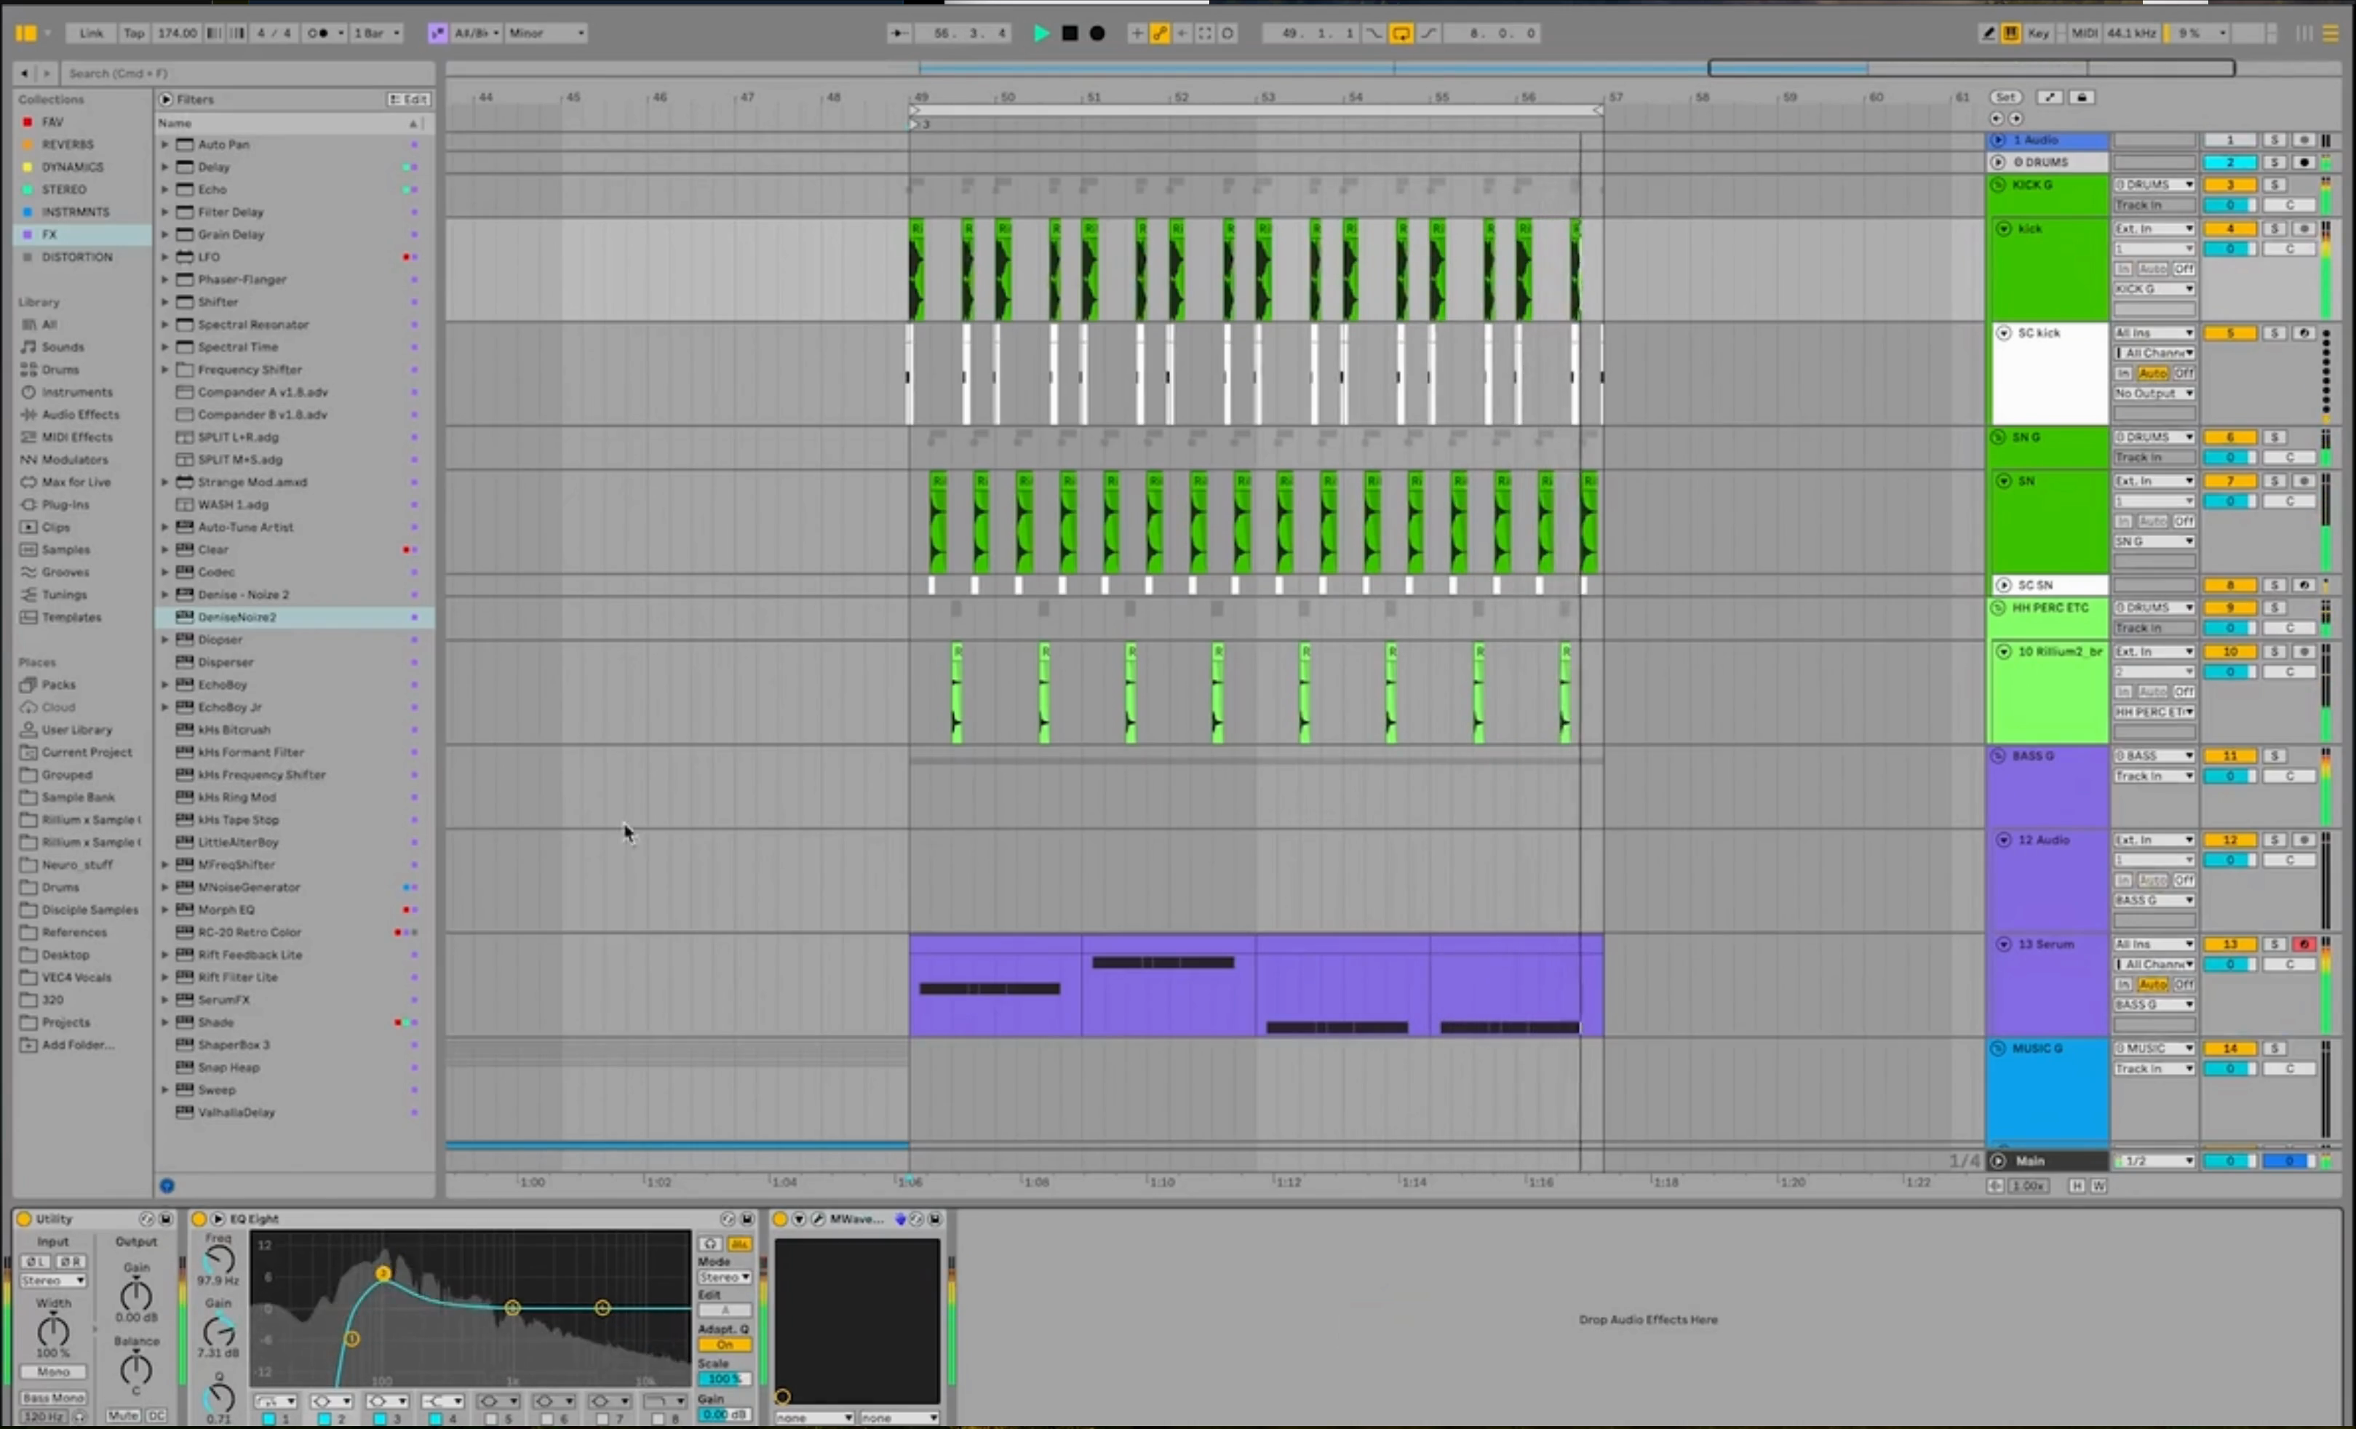Open the Key map mode
The image size is (2356, 1429).
point(2037,33)
